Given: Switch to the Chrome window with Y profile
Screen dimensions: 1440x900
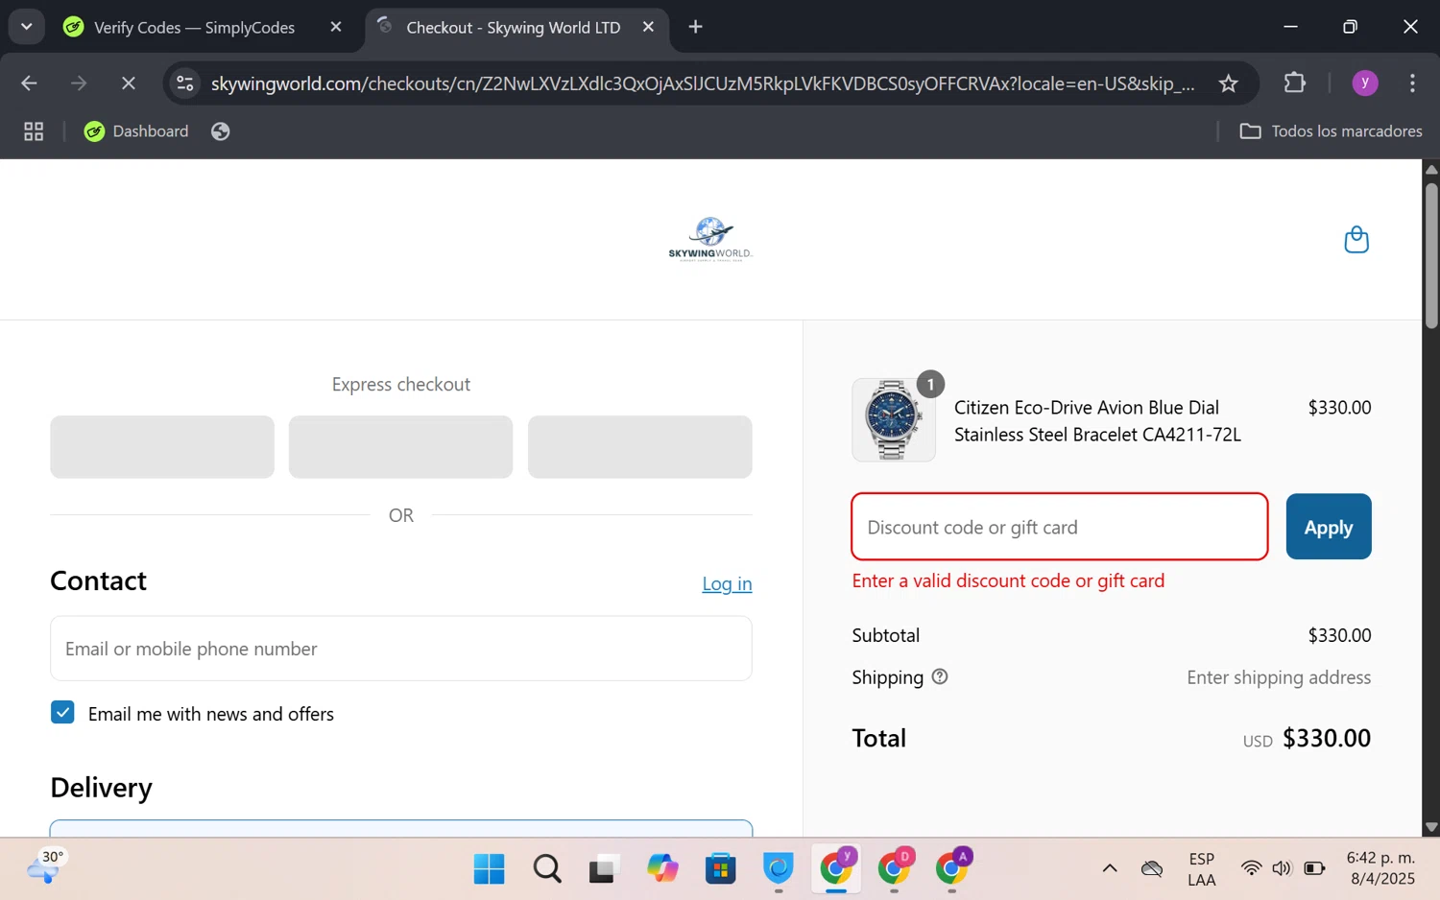Looking at the screenshot, I should [836, 869].
